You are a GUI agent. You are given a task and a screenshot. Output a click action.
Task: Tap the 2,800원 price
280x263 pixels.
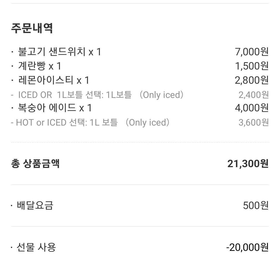(252, 80)
